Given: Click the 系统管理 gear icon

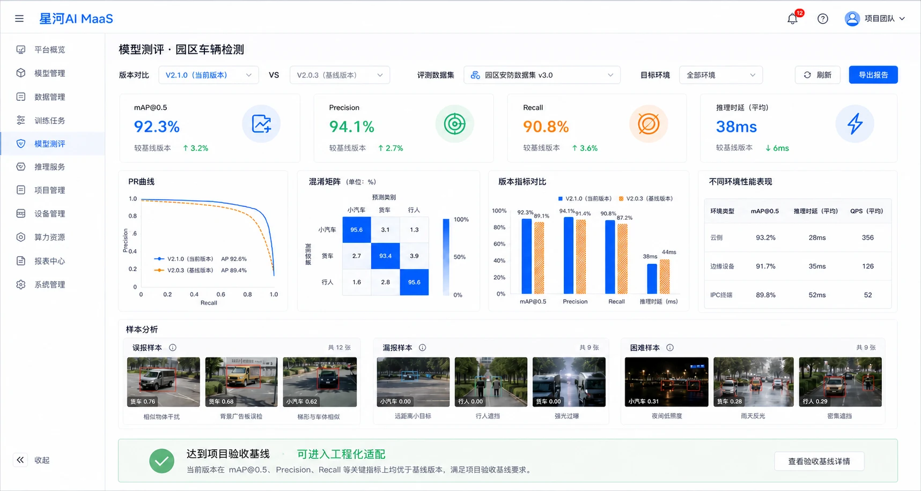Looking at the screenshot, I should (x=21, y=285).
